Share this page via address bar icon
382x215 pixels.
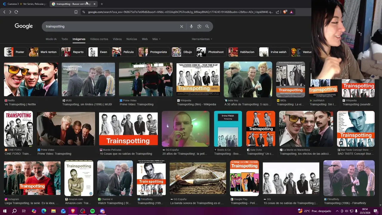click(278, 12)
